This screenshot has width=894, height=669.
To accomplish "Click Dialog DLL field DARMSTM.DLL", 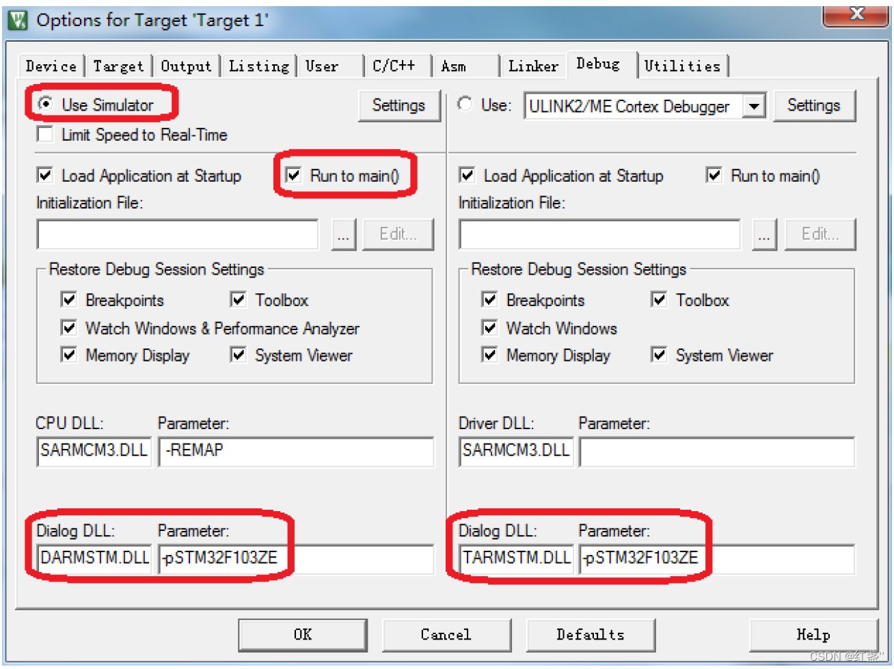I will point(94,558).
